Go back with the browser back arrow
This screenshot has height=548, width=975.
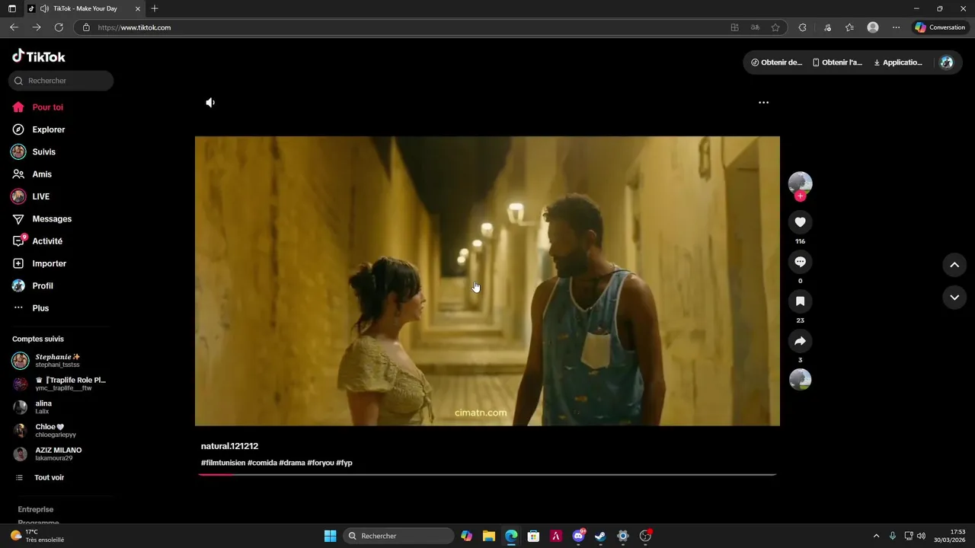[x=14, y=27]
